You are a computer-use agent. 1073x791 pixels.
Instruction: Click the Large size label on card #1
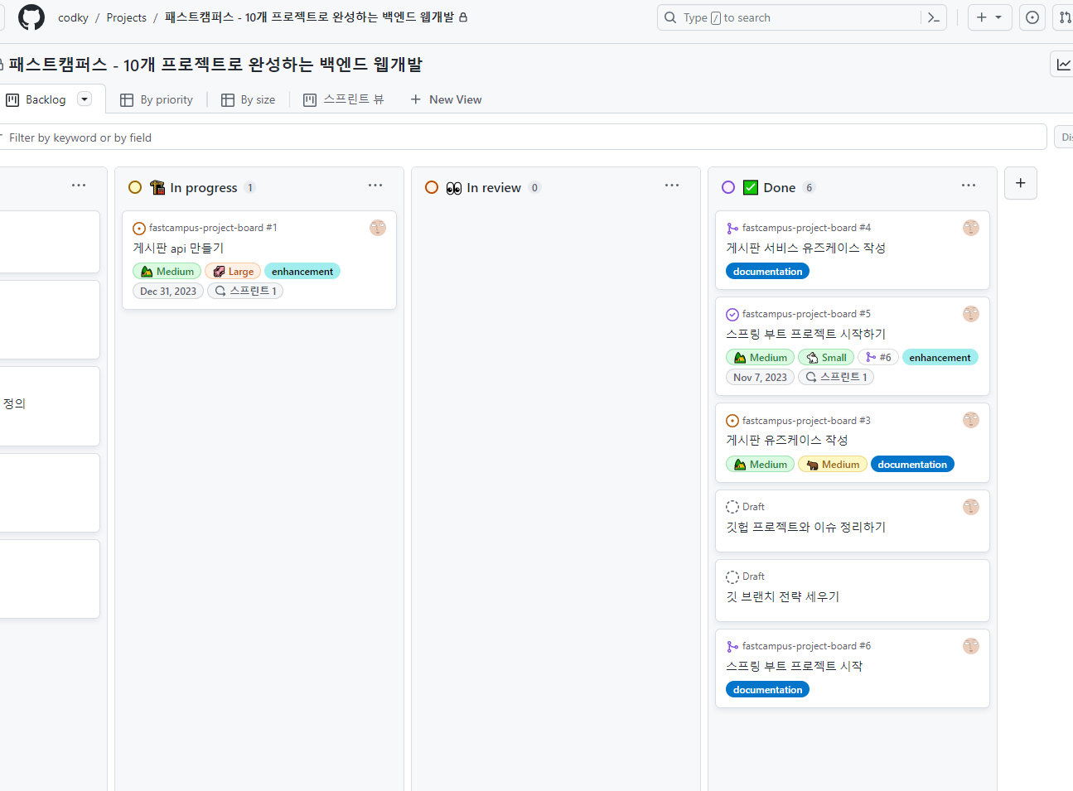(233, 271)
